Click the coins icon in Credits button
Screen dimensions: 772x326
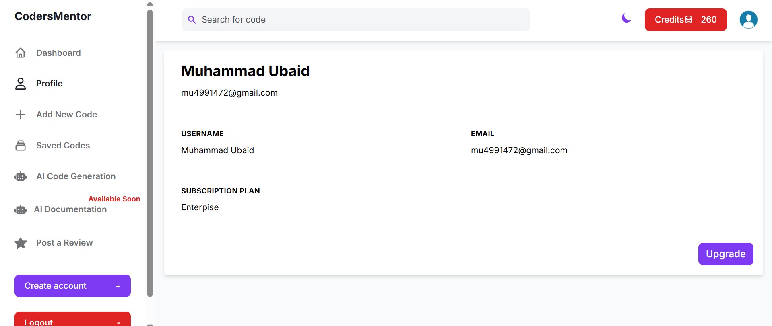pos(689,20)
